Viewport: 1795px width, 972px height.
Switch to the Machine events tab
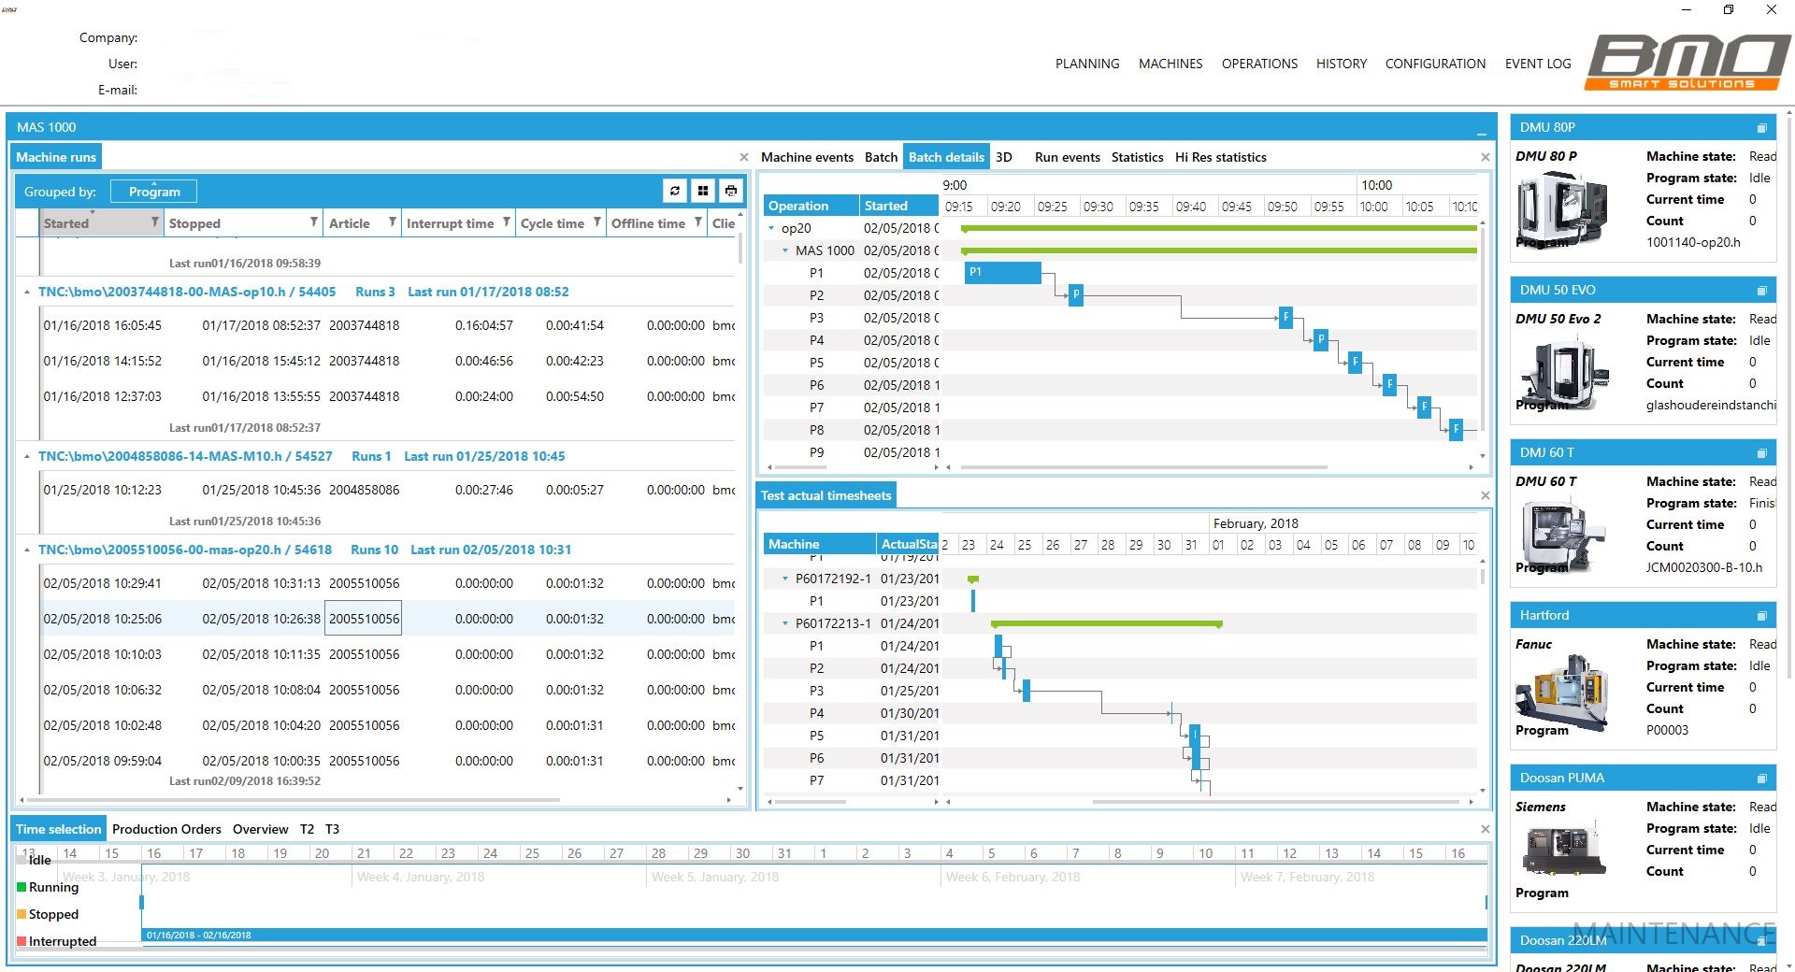click(x=807, y=157)
